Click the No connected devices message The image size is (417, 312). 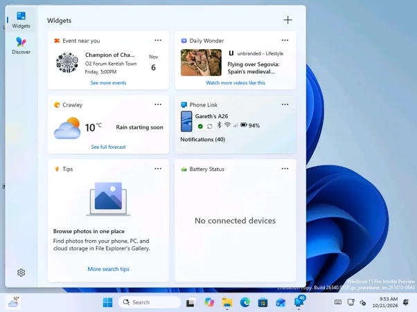235,221
